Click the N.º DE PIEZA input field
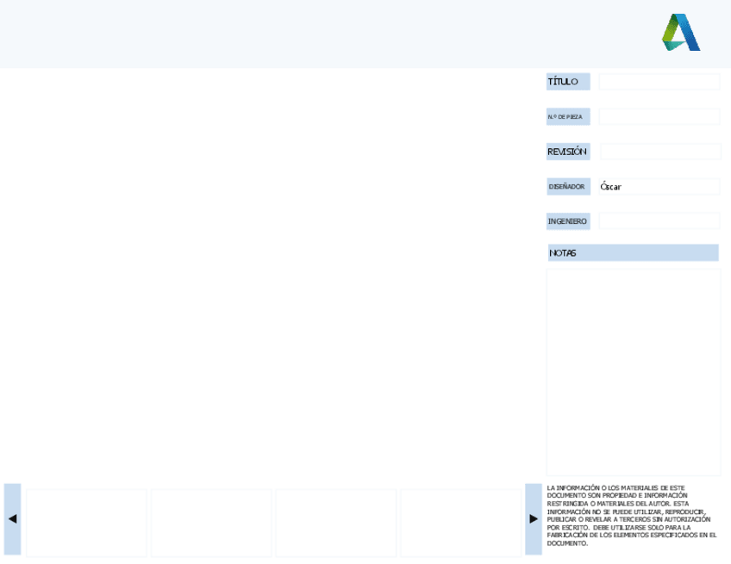The height and width of the screenshot is (564, 731). 659,116
